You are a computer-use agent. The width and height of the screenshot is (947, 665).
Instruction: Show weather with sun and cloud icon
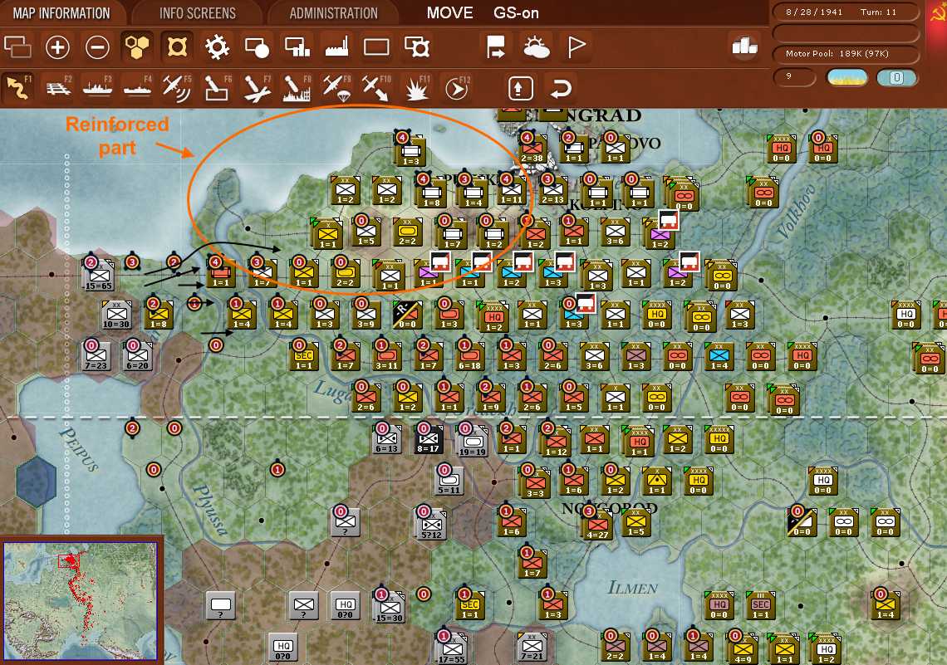pos(537,47)
